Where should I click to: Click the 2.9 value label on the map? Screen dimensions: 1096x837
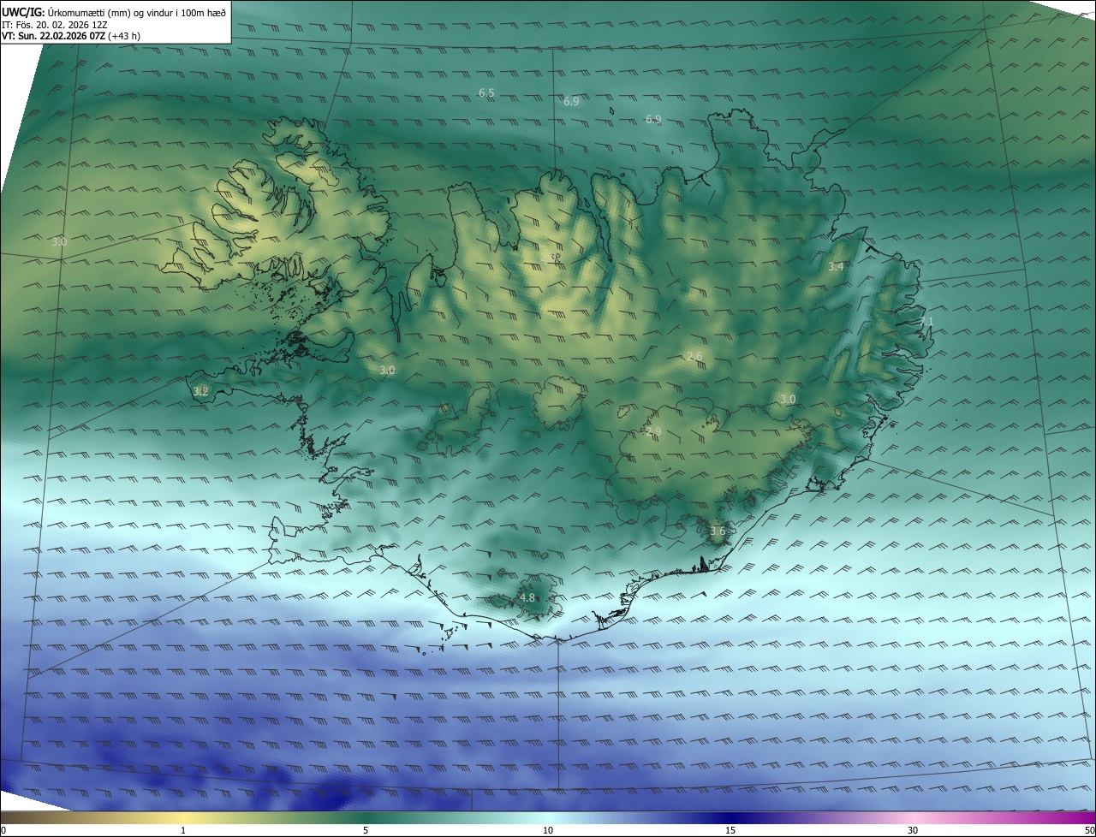pos(653,432)
